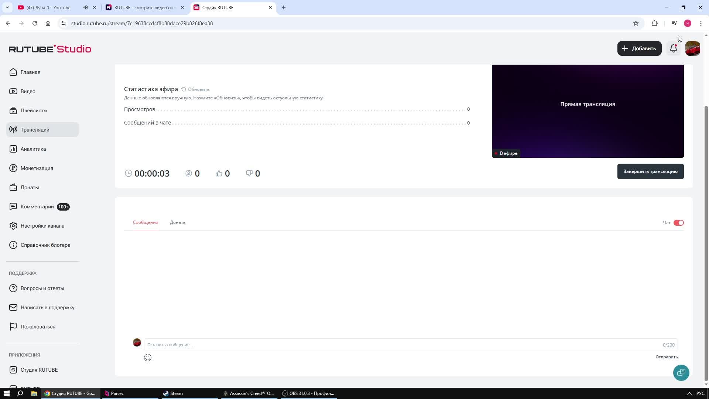709x399 pixels.
Task: Click the Отправить message link
Action: click(666, 357)
